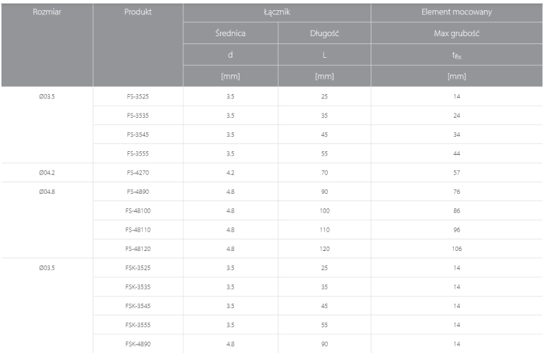Click product FS-3535 in table
Screen dimensions: 543x353
click(x=138, y=116)
